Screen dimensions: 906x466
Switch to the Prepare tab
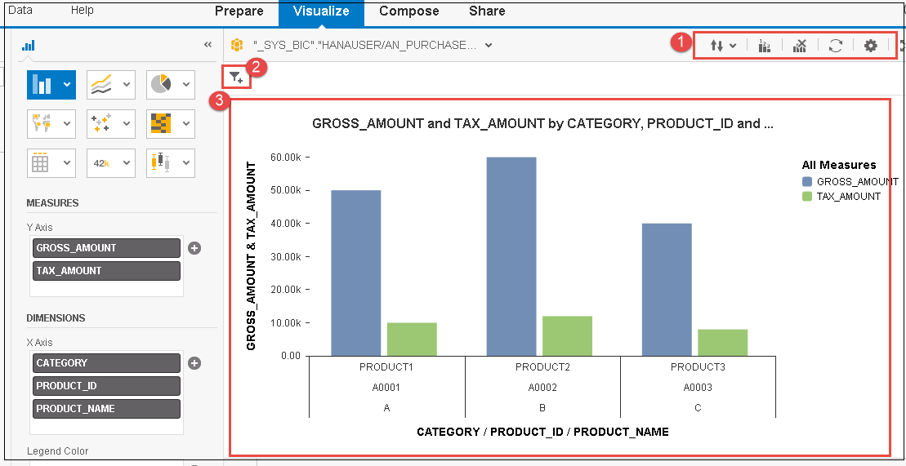[x=239, y=11]
